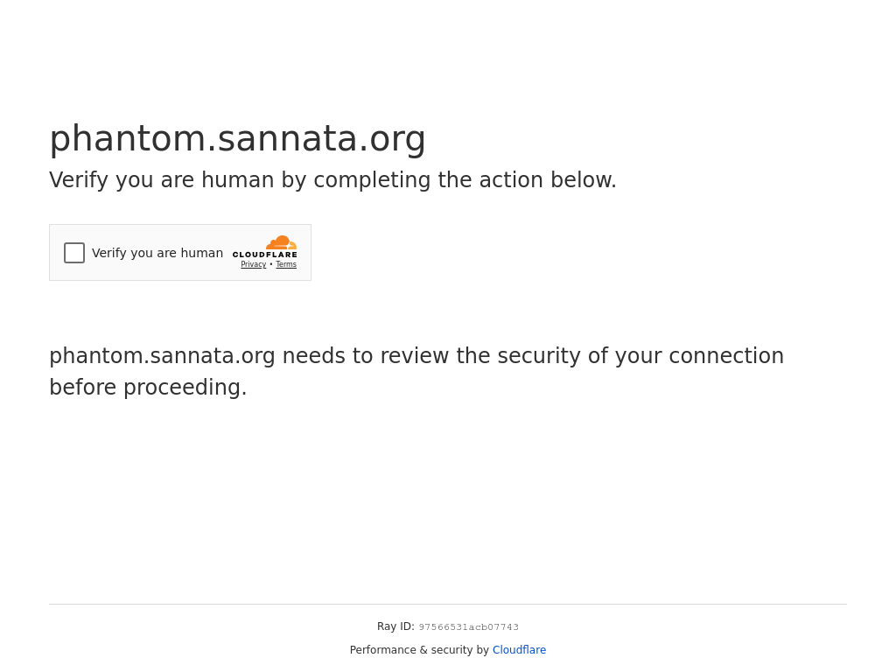Viewport: 896px width, 672px height.
Task: Open the Terms link in the widget
Action: (286, 264)
